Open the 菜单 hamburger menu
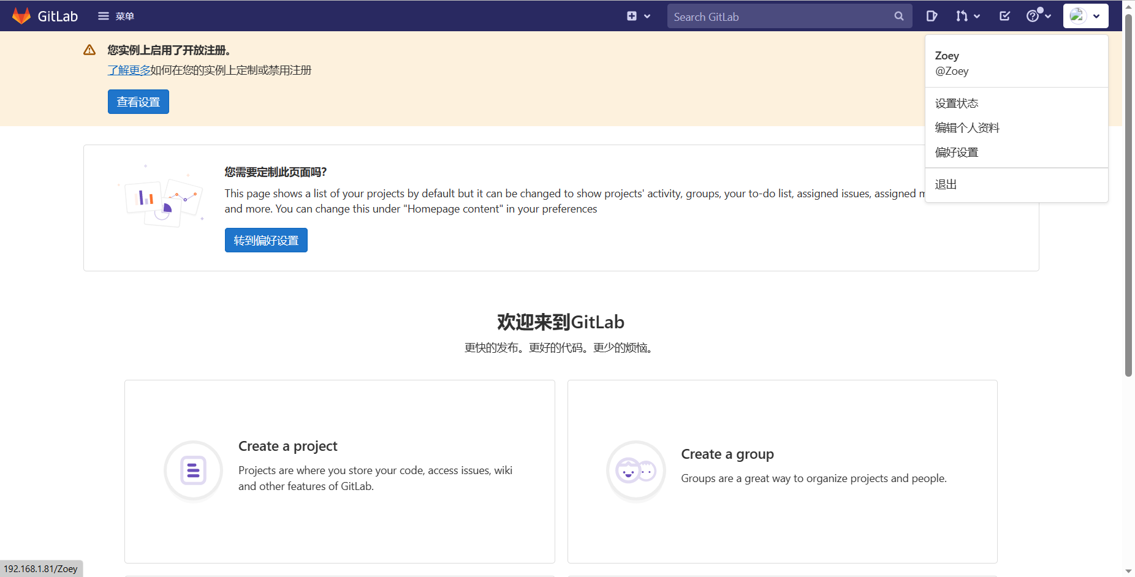Viewport: 1135px width, 577px height. coord(116,16)
